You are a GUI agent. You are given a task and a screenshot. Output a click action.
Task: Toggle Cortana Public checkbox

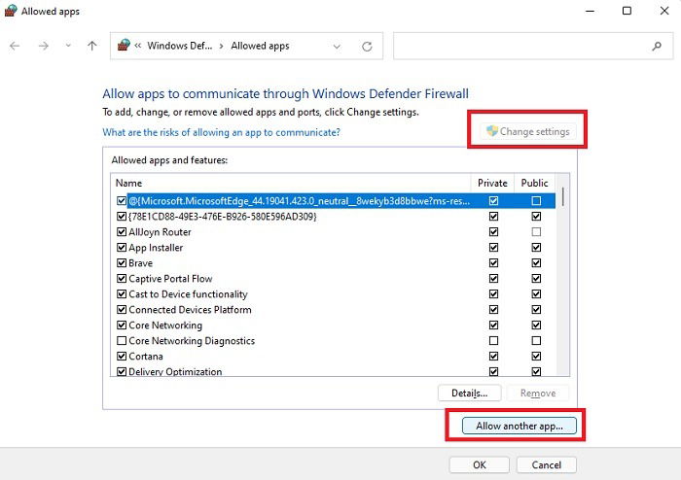(536, 356)
